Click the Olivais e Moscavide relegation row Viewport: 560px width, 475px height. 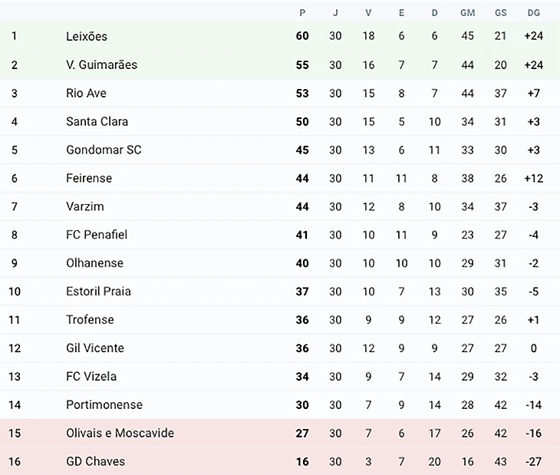[120, 433]
